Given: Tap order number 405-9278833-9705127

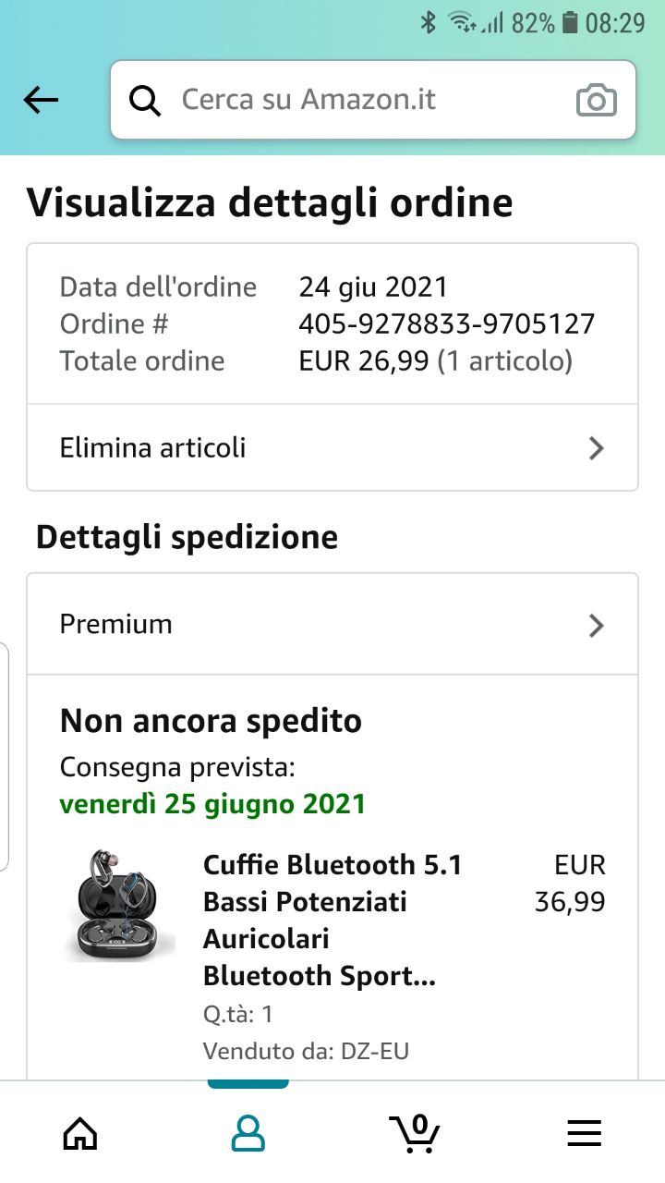Looking at the screenshot, I should point(447,323).
